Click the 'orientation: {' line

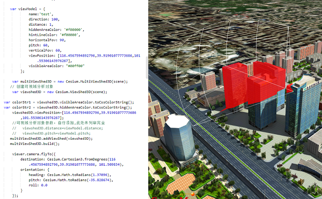(35, 170)
